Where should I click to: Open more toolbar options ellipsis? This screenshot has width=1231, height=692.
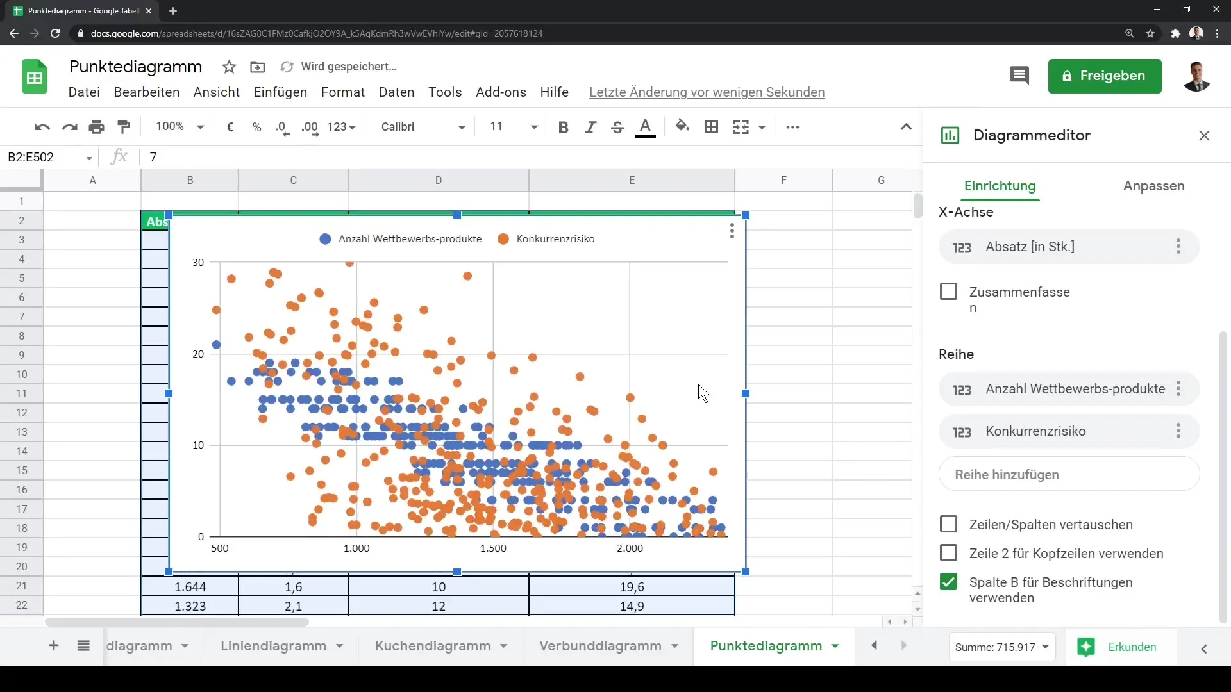pos(792,127)
